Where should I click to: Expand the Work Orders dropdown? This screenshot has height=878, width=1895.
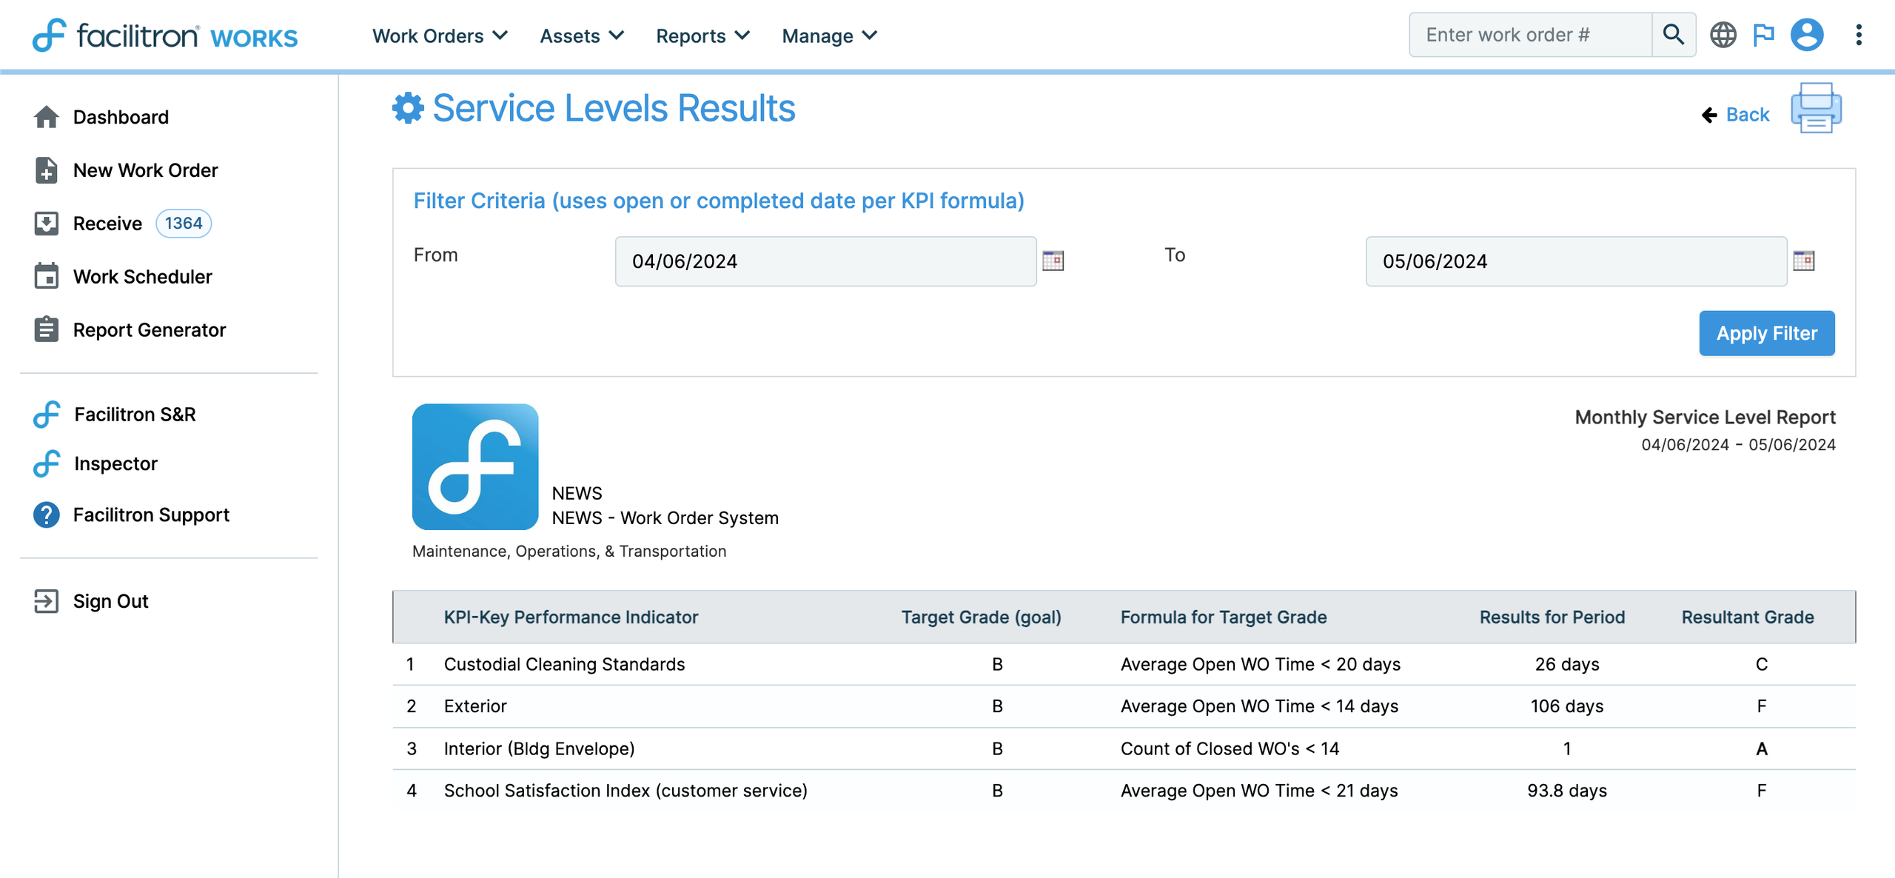pos(440,36)
